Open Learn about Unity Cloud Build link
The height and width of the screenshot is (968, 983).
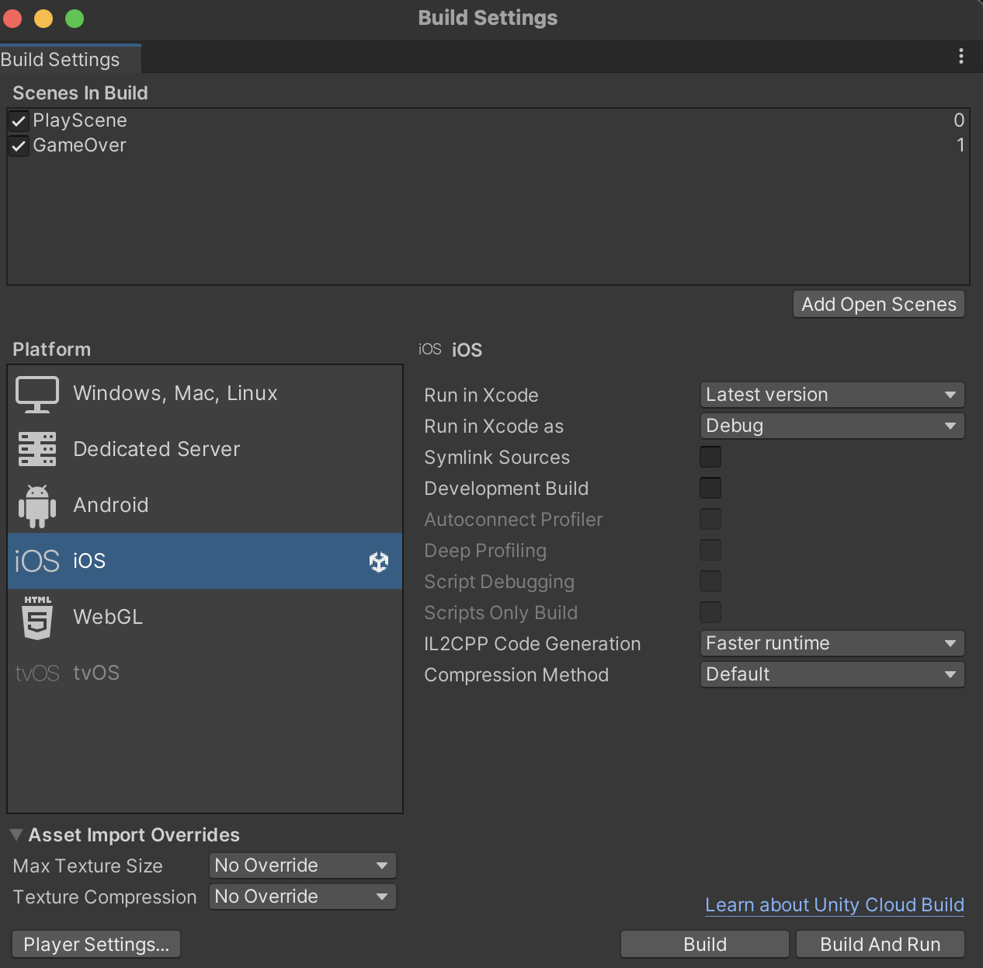(x=835, y=905)
